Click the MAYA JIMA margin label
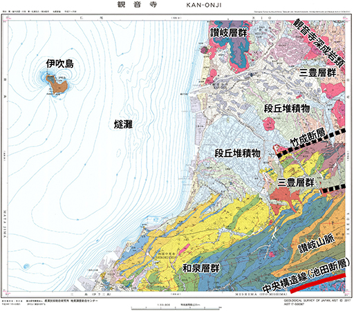This screenshot has height=311, width=354. 5,225
